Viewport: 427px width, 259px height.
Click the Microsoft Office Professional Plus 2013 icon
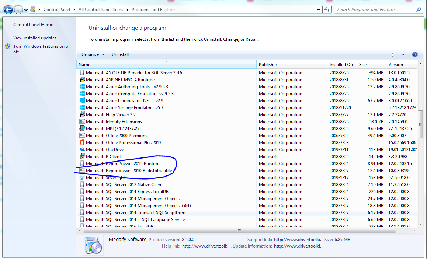(82, 142)
